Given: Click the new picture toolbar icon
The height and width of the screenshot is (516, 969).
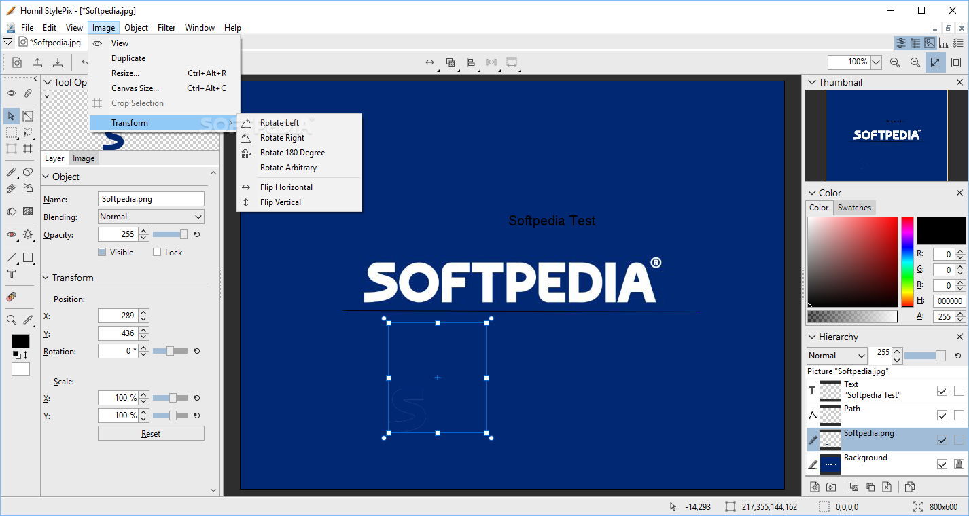Looking at the screenshot, I should [x=17, y=62].
